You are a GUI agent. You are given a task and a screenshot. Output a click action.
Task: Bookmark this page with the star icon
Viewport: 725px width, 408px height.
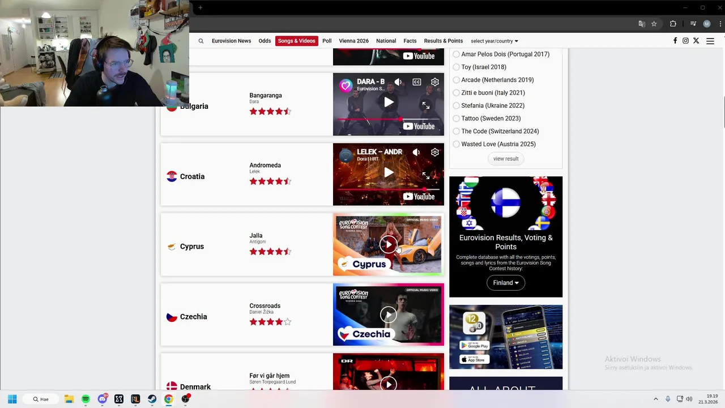pyautogui.click(x=654, y=24)
